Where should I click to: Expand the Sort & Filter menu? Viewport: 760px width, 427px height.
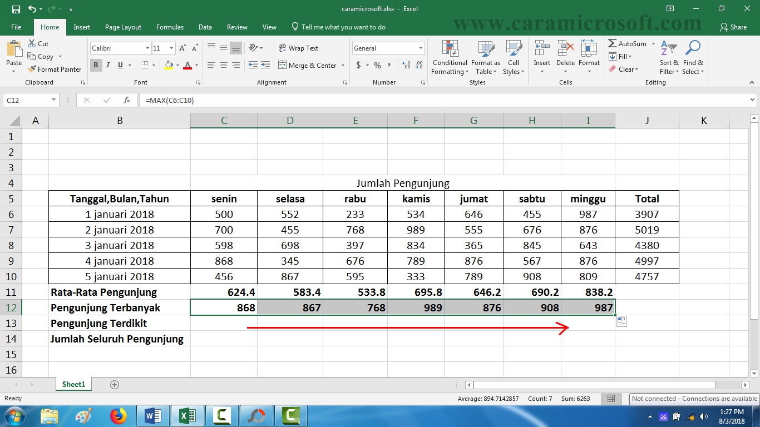coord(669,57)
